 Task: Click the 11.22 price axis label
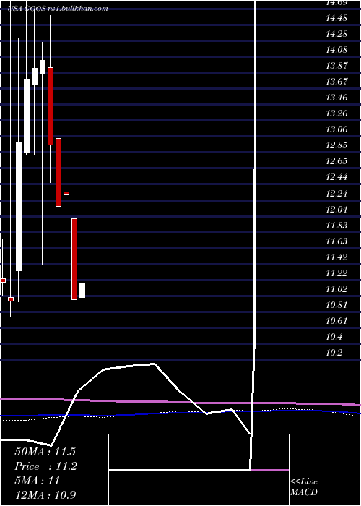336,273
